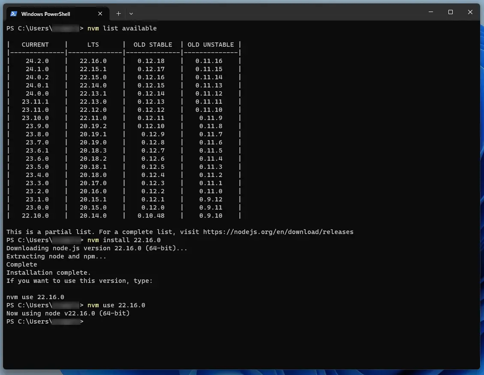The height and width of the screenshot is (375, 484).
Task: Click the OLD UNSTABLE column header
Action: point(211,45)
